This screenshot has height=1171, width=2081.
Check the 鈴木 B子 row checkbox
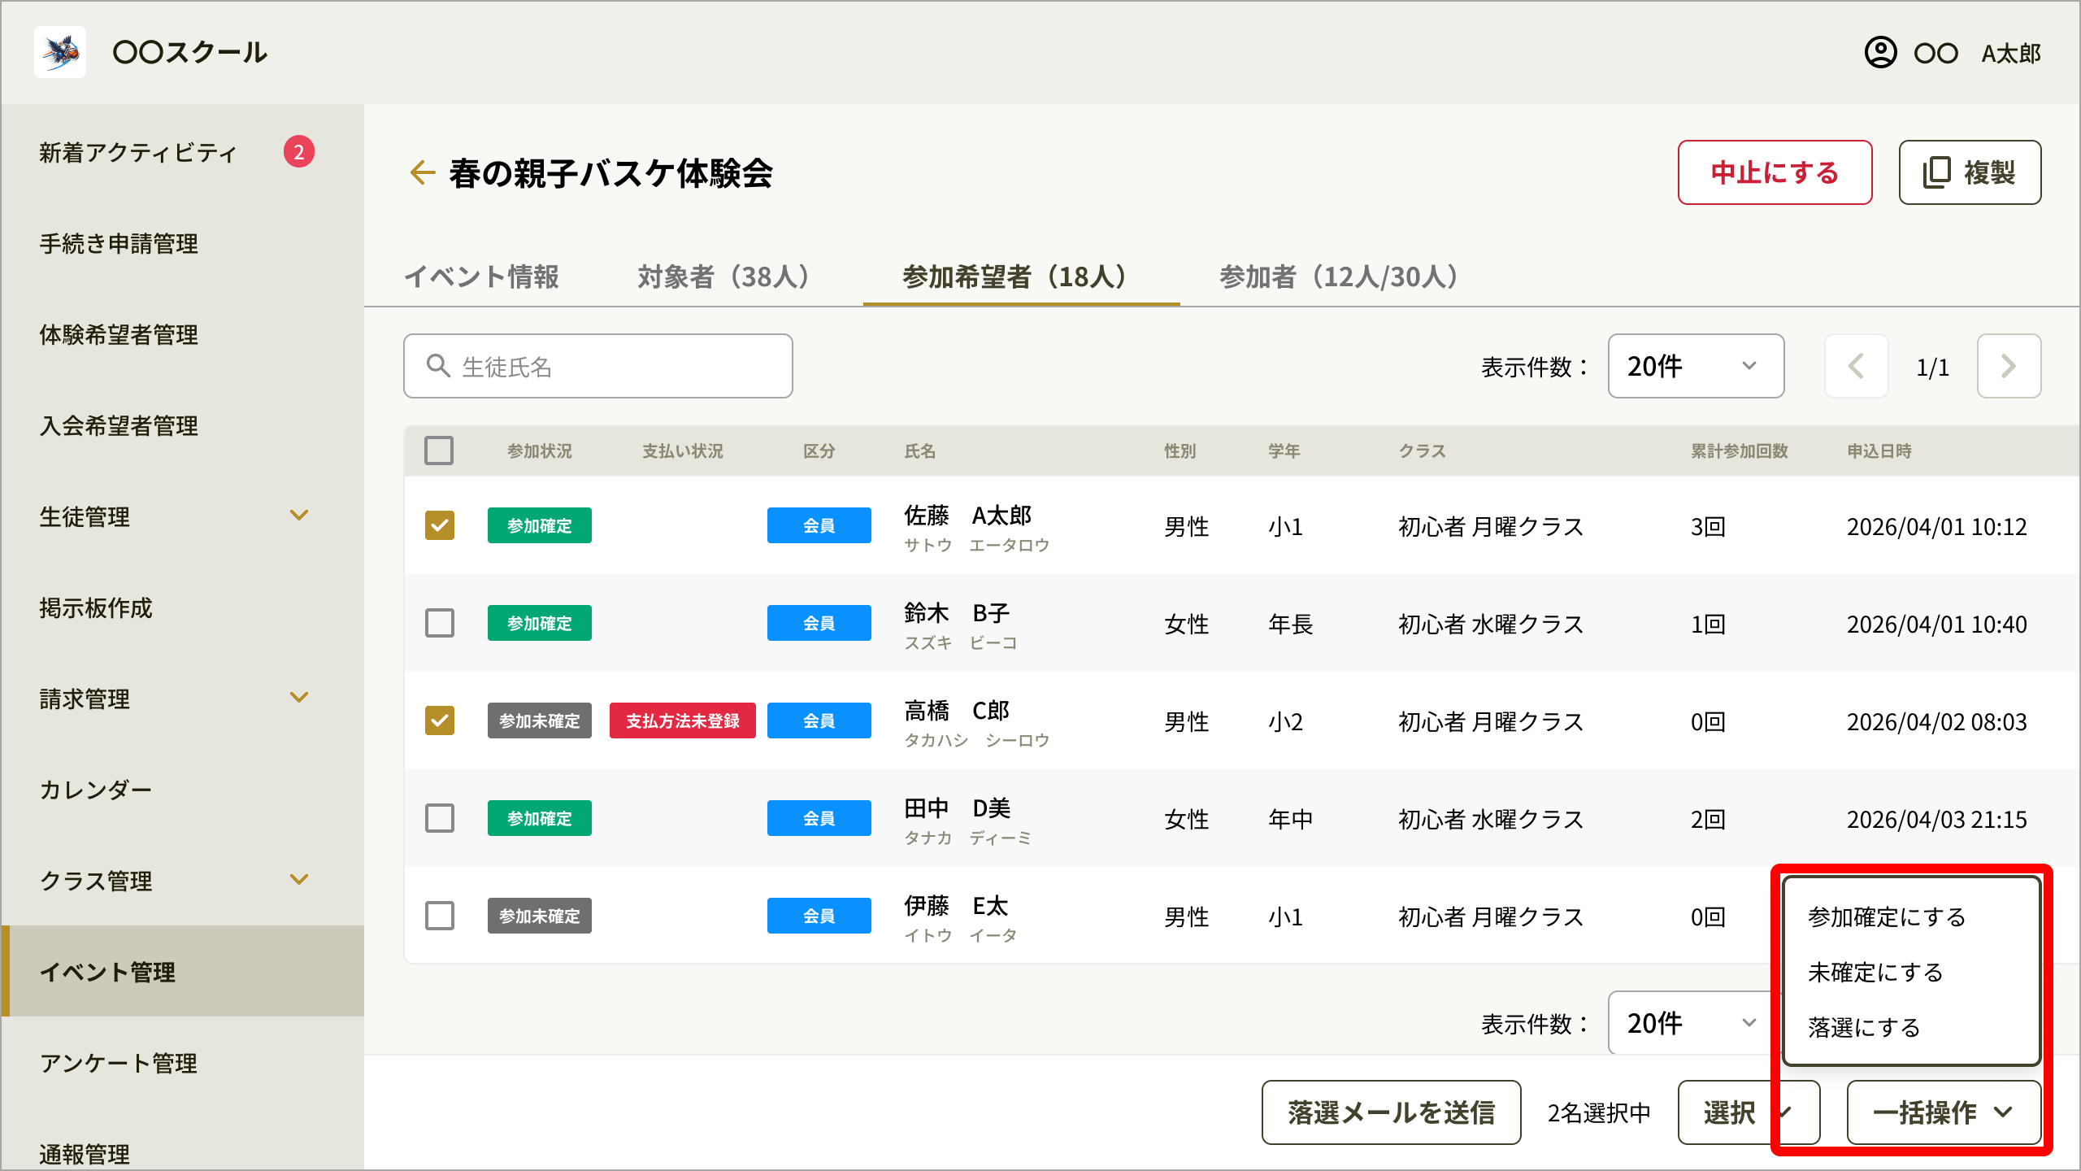439,623
